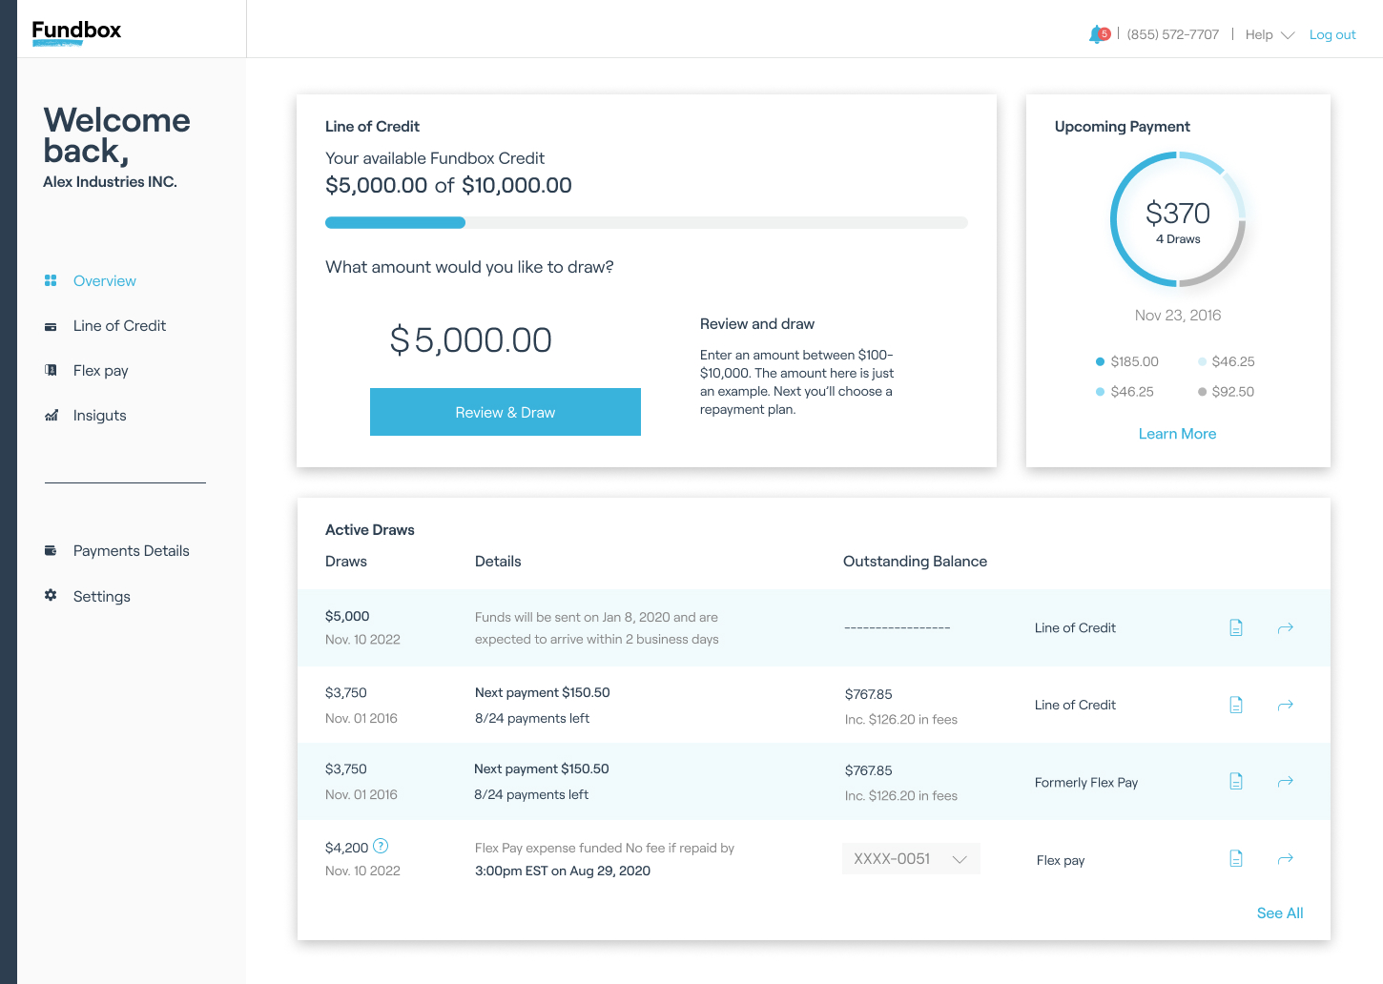
Task: Click the question mark next to $4,200
Action: click(x=381, y=846)
